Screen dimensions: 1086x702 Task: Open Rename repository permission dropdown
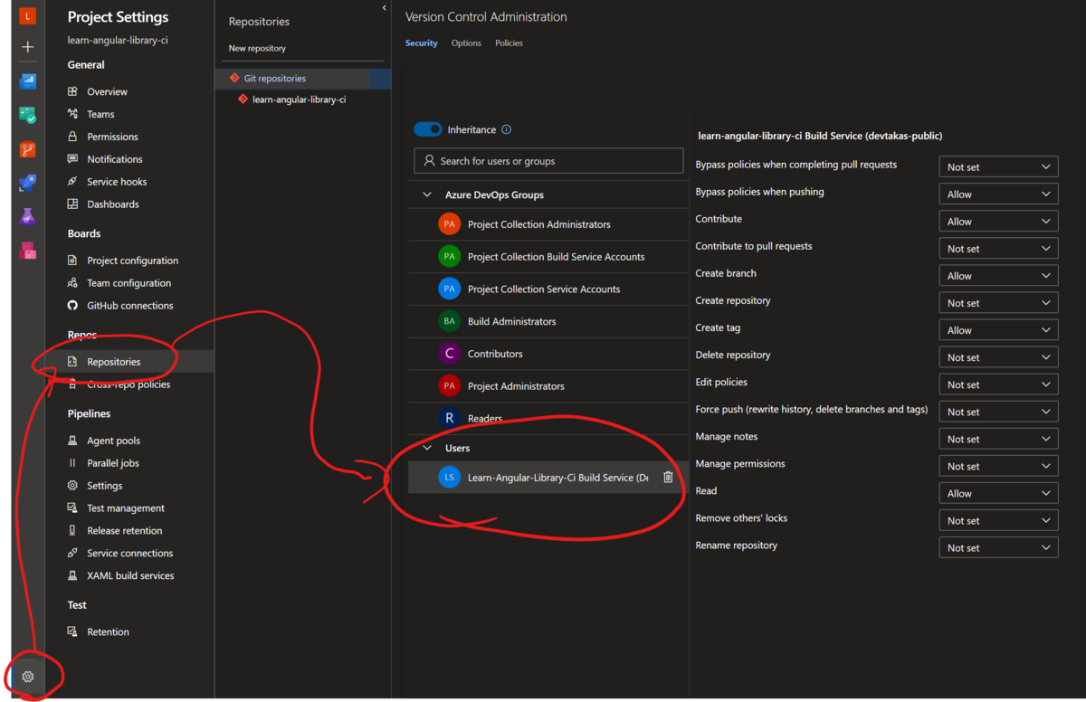coord(998,547)
